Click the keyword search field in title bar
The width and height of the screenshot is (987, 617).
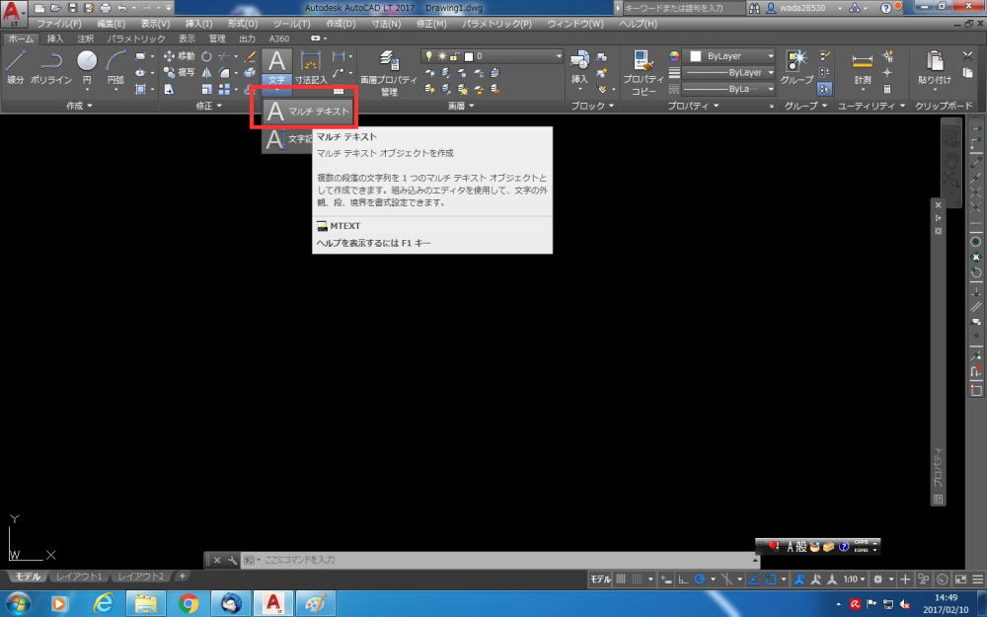tap(683, 8)
